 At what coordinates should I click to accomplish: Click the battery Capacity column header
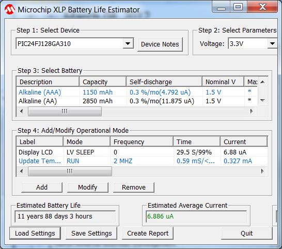[103, 82]
